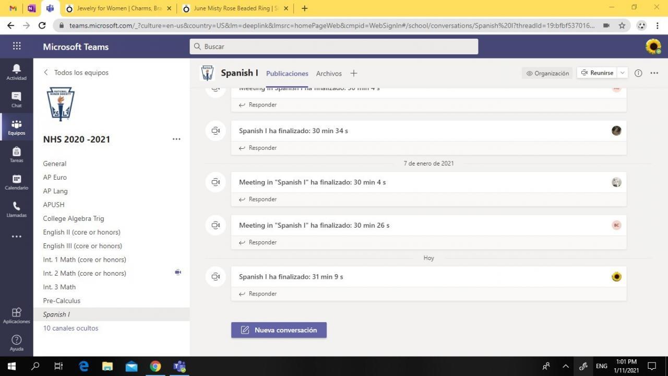Open more channel options in header

pyautogui.click(x=654, y=73)
